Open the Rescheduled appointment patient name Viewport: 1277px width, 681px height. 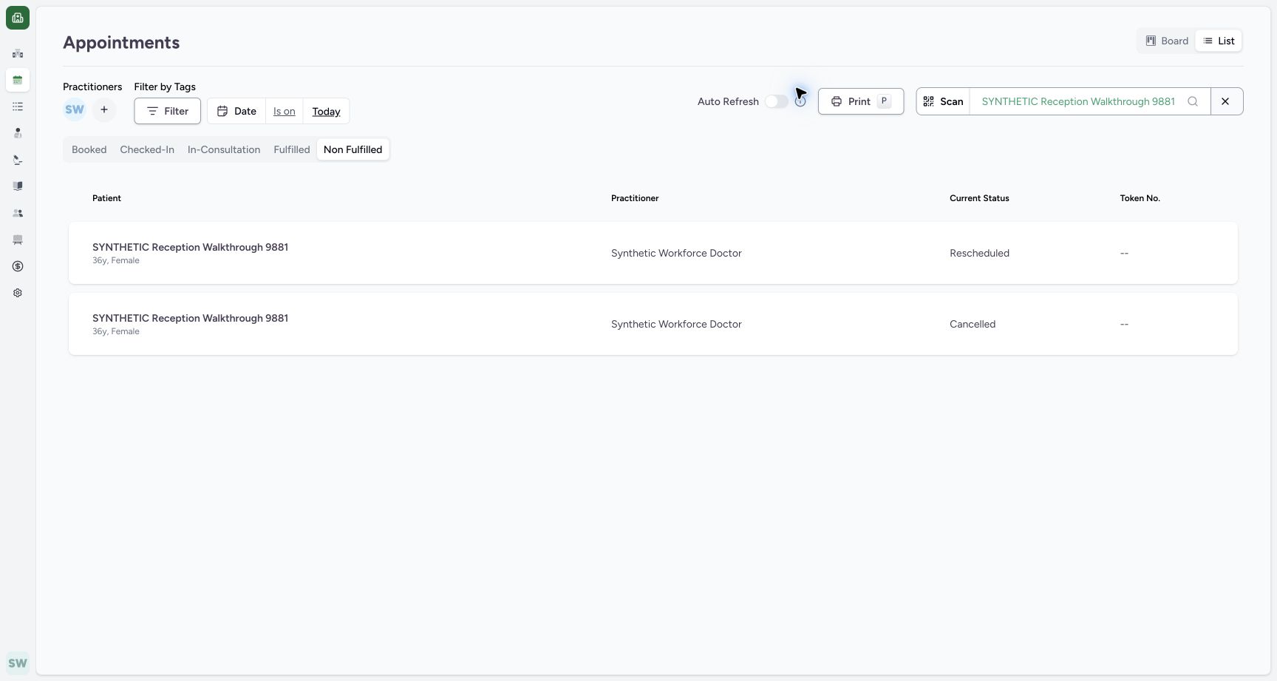190,247
